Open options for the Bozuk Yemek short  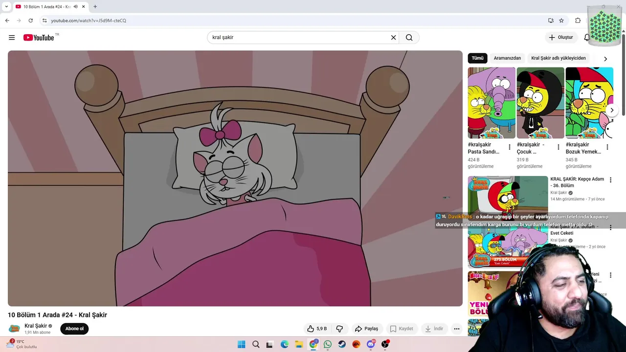pos(607,147)
